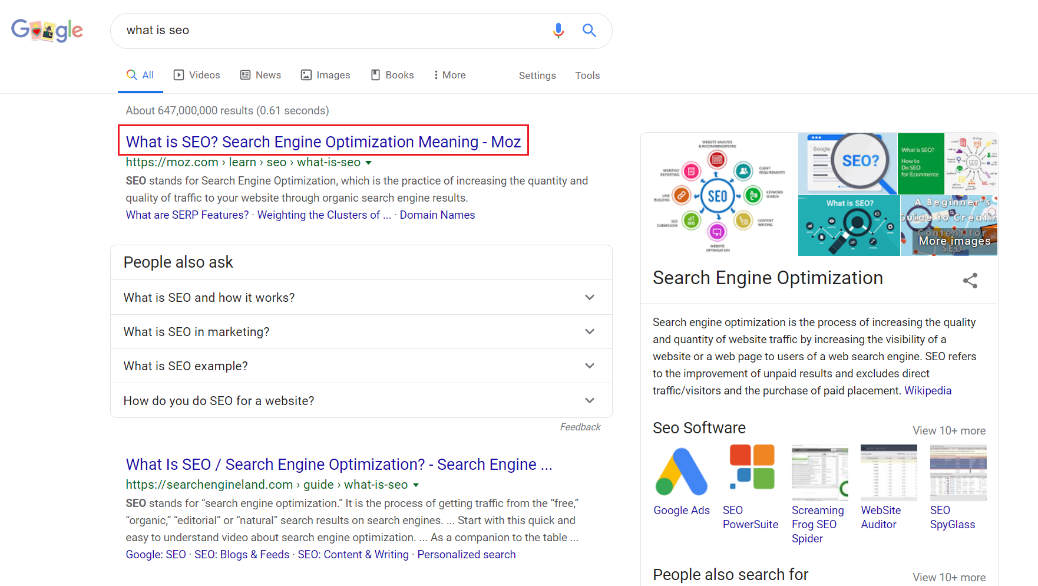
Task: Click the Google doodle logo
Action: point(47,31)
